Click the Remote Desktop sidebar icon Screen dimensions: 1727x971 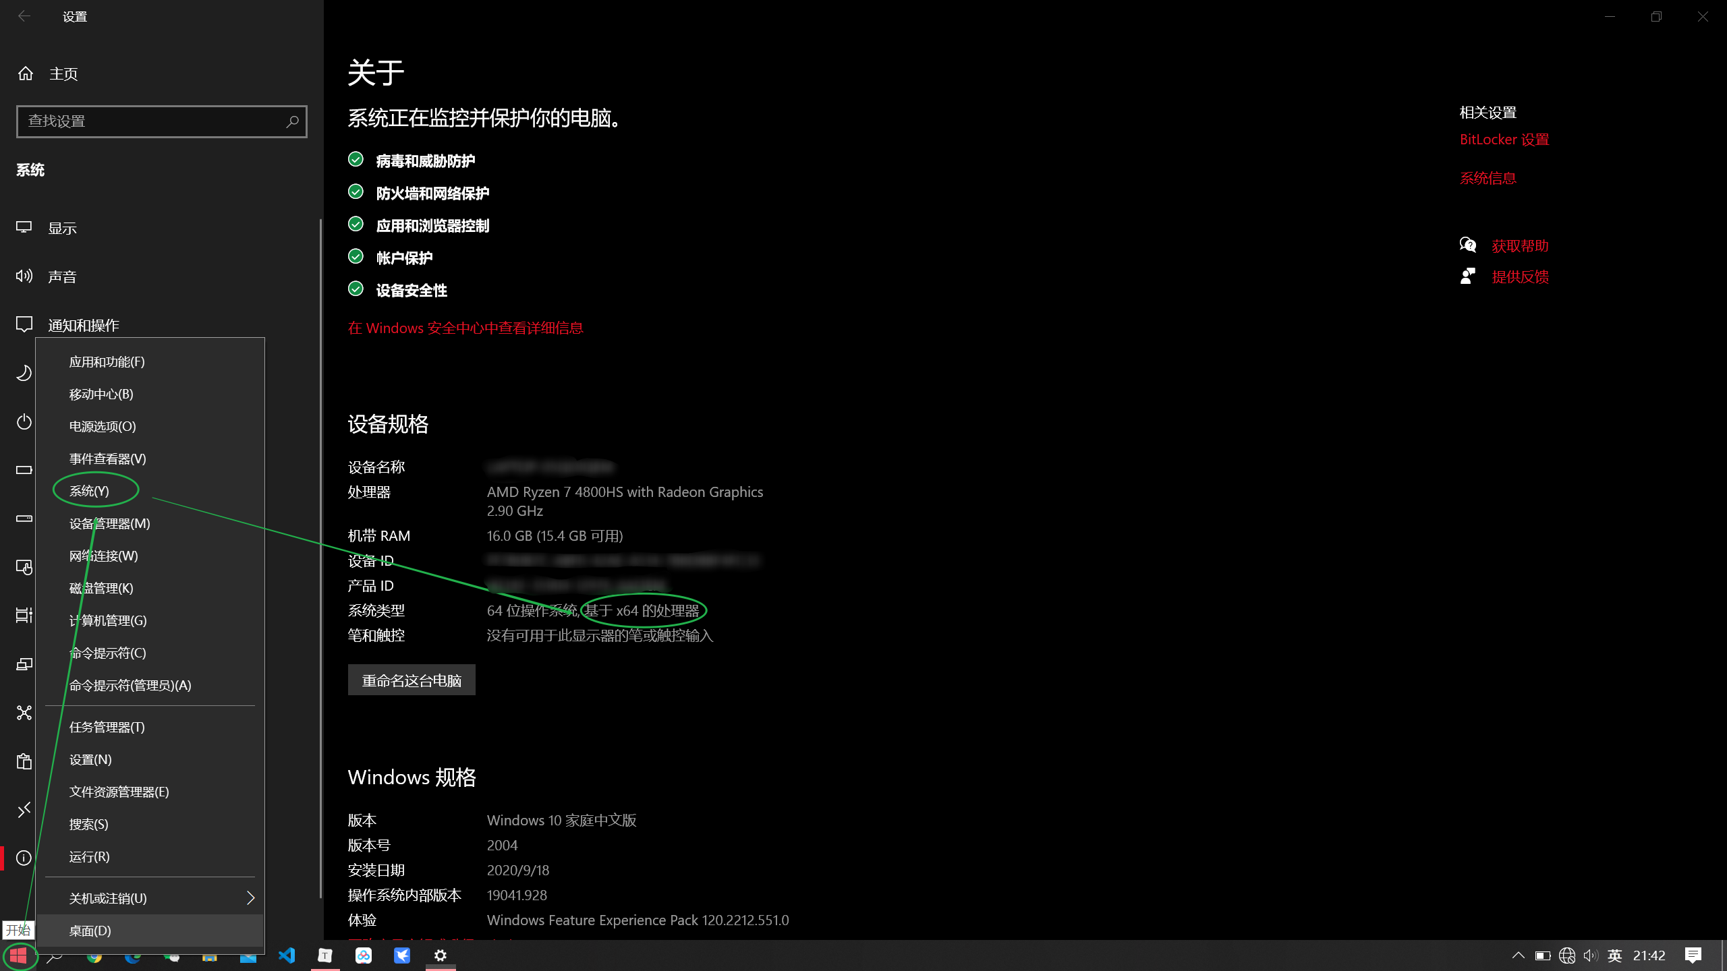[24, 809]
